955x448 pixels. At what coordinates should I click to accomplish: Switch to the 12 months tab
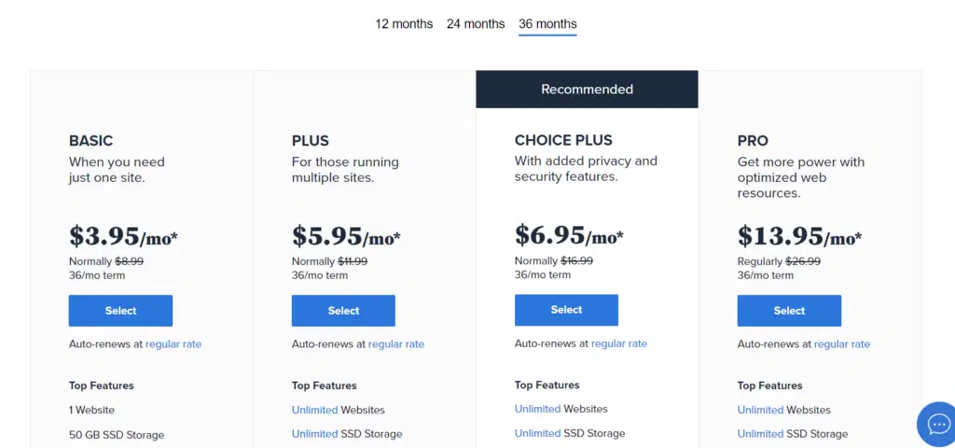(x=404, y=24)
